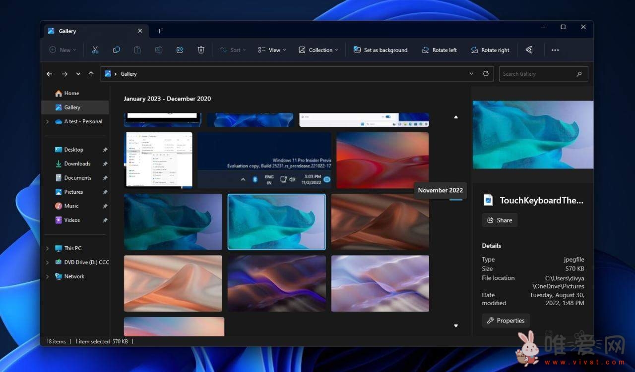The height and width of the screenshot is (372, 635).
Task: Click Rotate right
Action: 490,50
